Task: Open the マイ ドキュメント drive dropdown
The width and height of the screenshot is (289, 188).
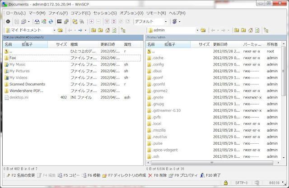Action: pos(54,30)
